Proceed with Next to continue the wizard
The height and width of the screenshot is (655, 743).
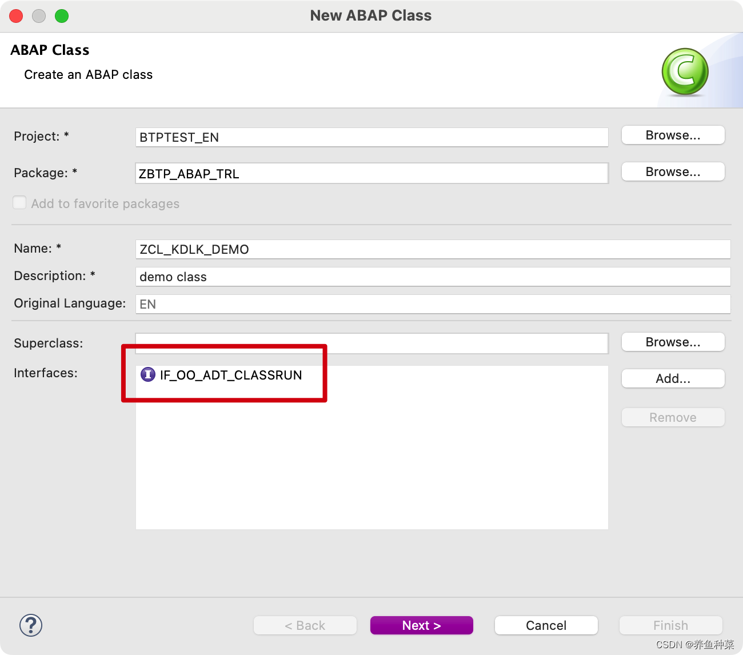(421, 625)
